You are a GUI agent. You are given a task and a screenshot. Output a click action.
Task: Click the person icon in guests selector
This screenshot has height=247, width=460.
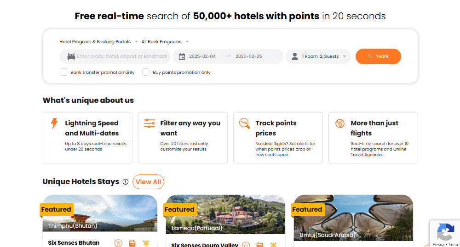coord(295,56)
